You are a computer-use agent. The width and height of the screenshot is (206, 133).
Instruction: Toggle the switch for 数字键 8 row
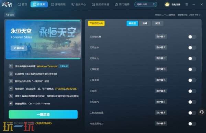(x=192, y=113)
